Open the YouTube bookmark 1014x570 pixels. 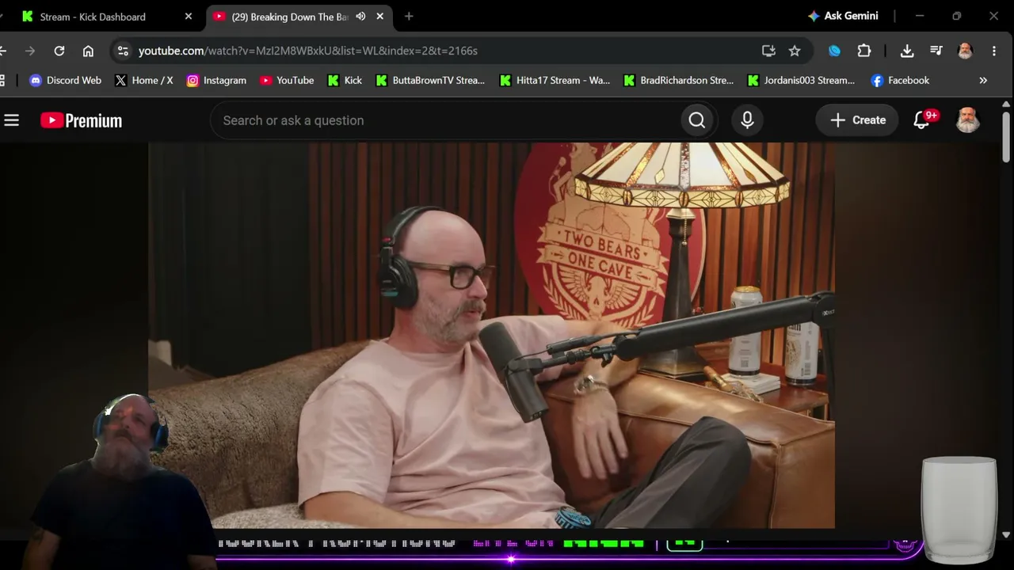tap(287, 80)
